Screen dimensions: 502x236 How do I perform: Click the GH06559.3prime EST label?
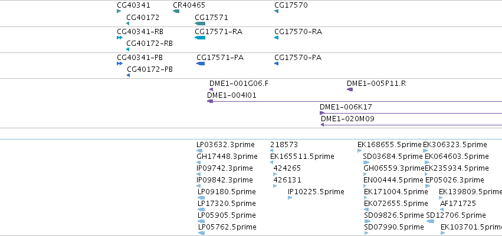394,168
